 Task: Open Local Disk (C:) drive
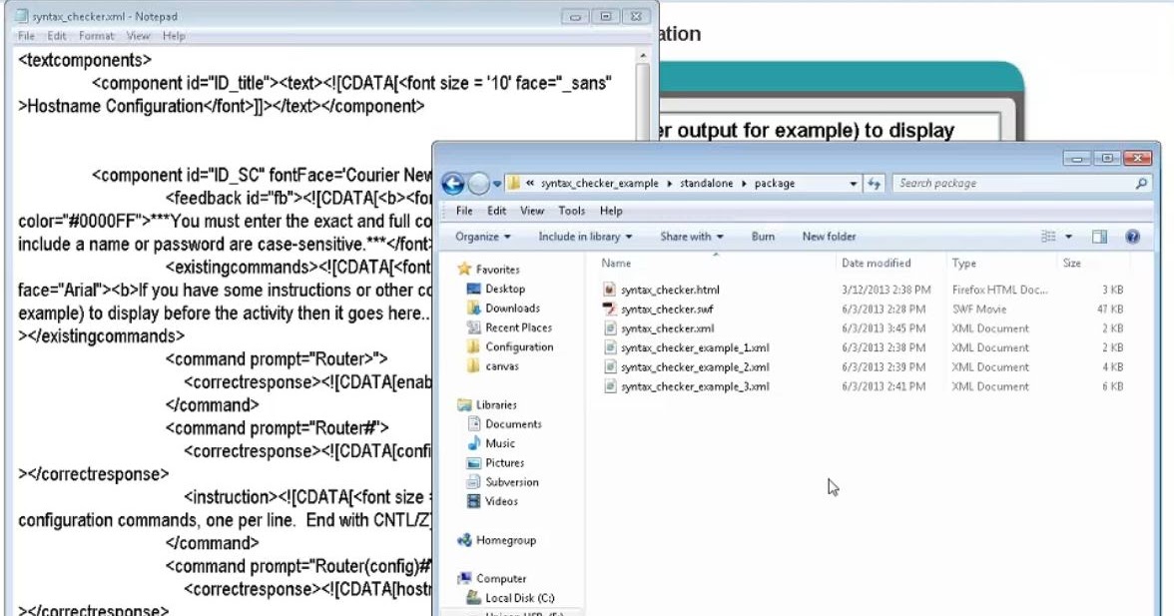pyautogui.click(x=519, y=598)
